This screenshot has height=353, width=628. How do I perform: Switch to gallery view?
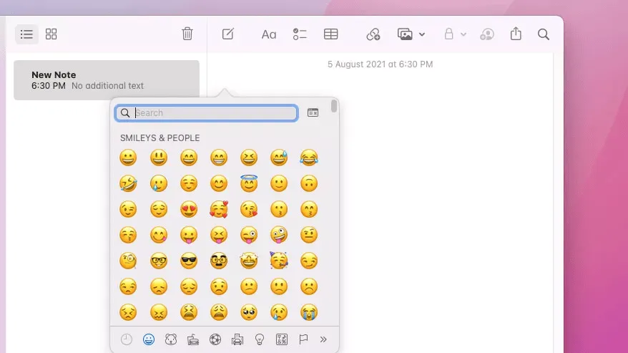(51, 34)
